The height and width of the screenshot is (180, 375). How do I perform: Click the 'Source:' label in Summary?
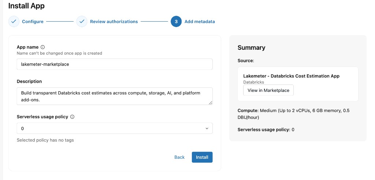[x=246, y=61]
